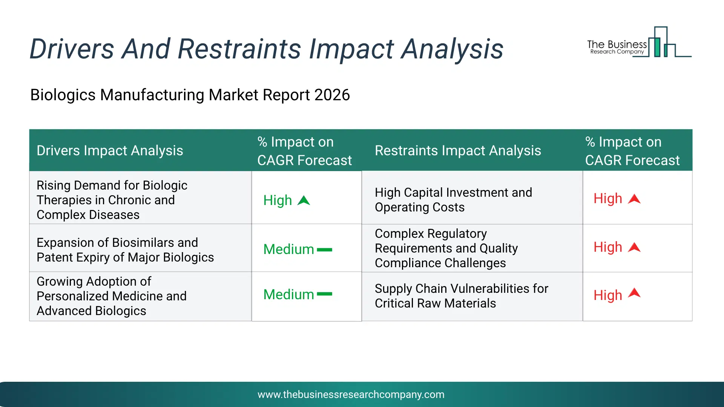Click Medium text in Biosimilars row
Viewport: 724px width, 407px height.
click(288, 249)
